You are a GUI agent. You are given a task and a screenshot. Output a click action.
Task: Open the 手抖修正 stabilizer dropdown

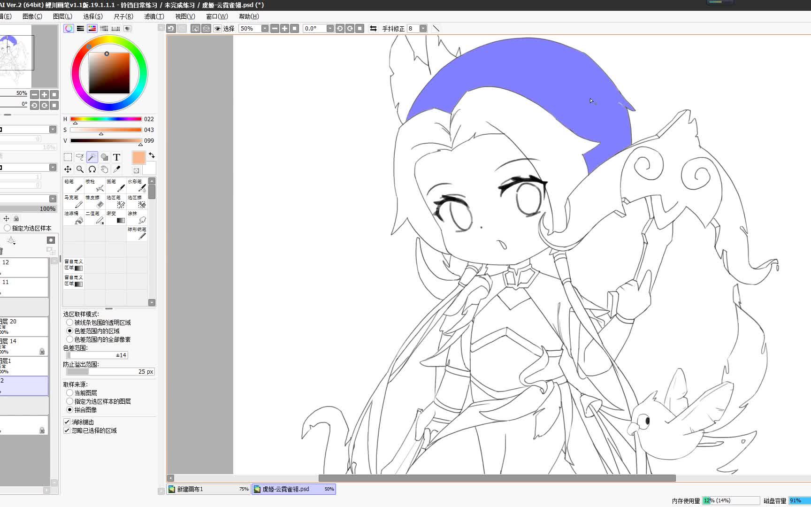click(423, 29)
